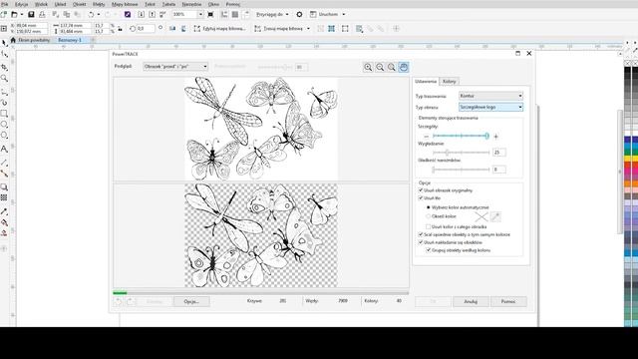Click the Szczegóły detail slider handle
This screenshot has width=638, height=359.
pyautogui.click(x=486, y=136)
